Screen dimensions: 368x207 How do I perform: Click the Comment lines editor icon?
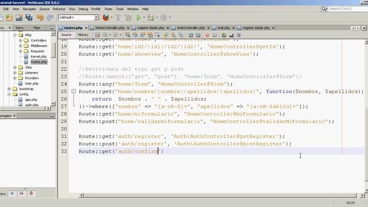[x=224, y=35]
